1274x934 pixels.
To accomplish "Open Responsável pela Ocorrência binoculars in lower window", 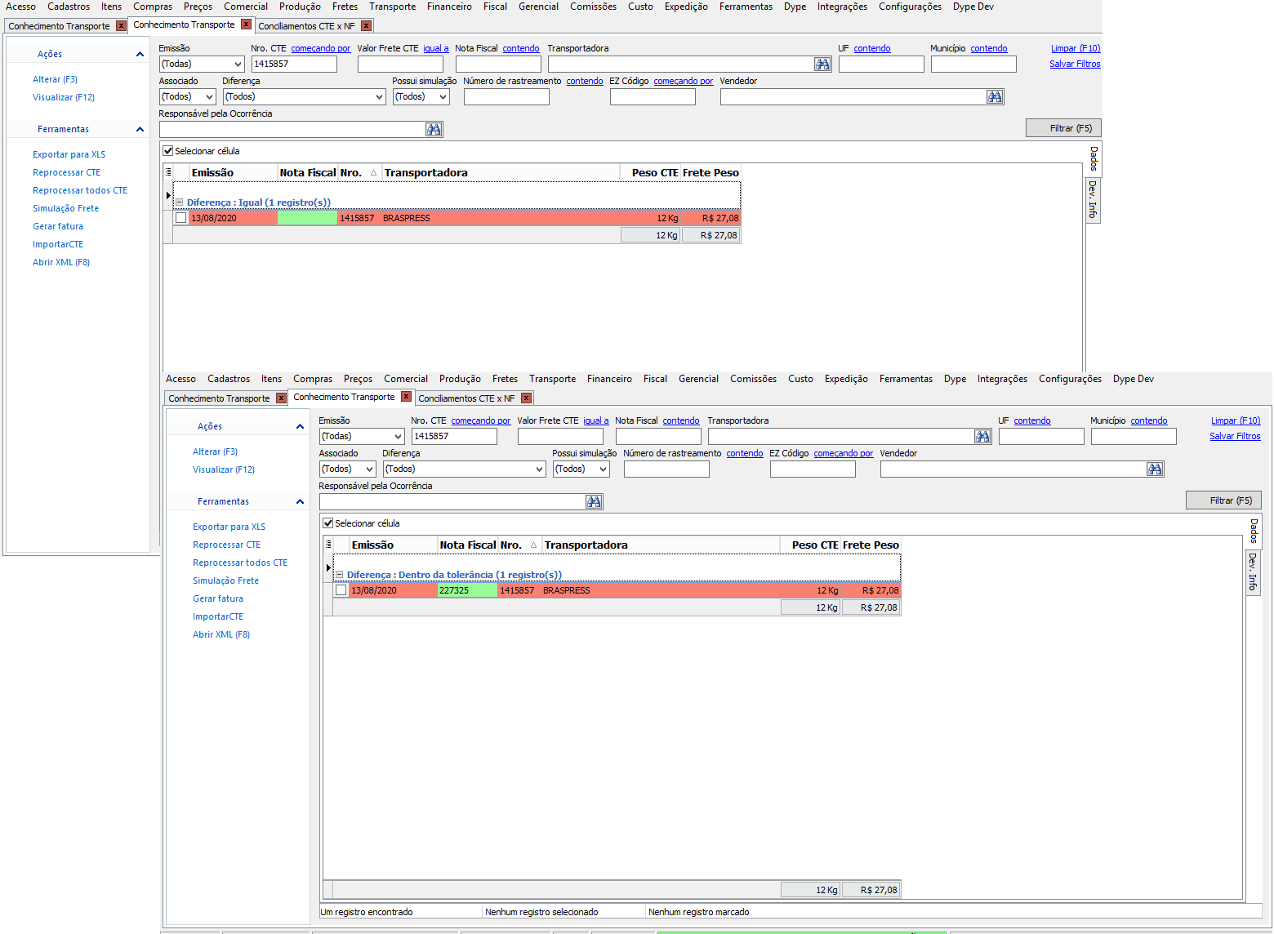I will 594,502.
